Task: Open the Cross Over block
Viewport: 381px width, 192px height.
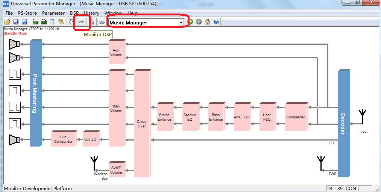Action: [x=143, y=123]
